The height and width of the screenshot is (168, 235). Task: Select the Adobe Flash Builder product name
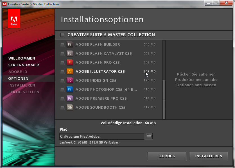point(98,44)
